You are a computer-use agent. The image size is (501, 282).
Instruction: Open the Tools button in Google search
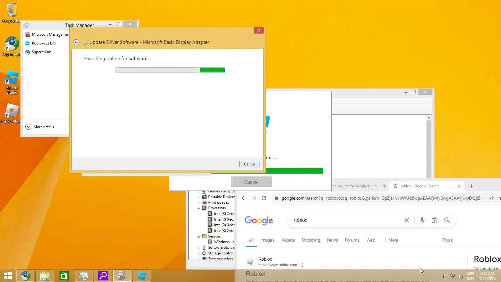coord(447,240)
